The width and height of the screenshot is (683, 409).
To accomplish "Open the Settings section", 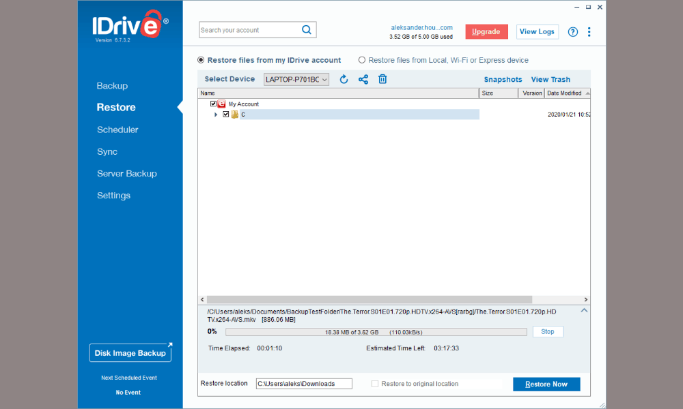I will click(113, 196).
